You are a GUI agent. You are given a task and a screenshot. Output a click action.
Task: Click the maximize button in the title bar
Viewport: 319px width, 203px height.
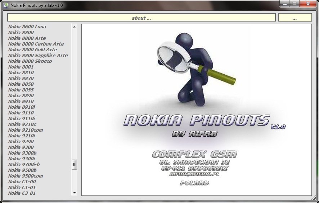tap(295, 4)
